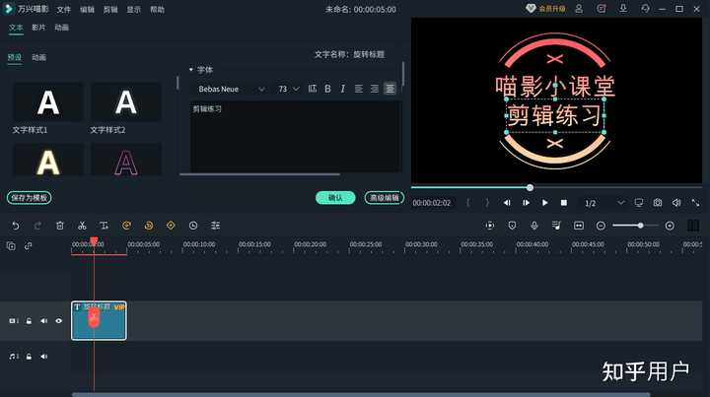Select the 文字样式2 thumbnail

pos(126,102)
